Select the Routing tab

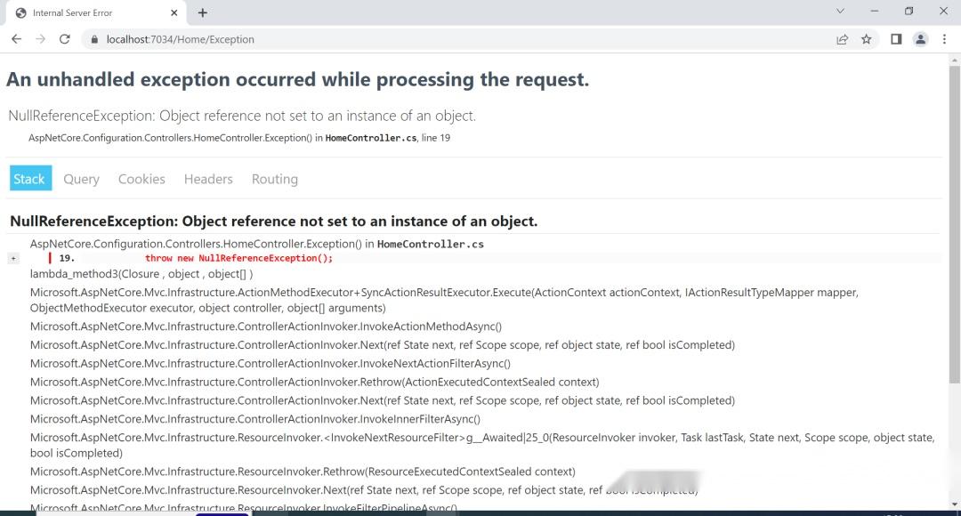click(274, 179)
